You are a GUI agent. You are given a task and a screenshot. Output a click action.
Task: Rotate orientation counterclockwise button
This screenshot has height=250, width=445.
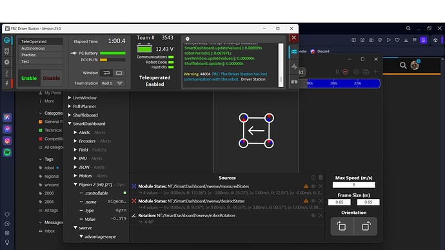[x=342, y=226]
